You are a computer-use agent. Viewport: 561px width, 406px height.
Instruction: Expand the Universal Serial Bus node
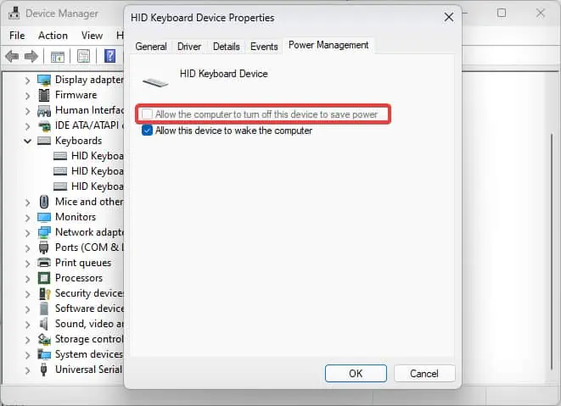[27, 370]
